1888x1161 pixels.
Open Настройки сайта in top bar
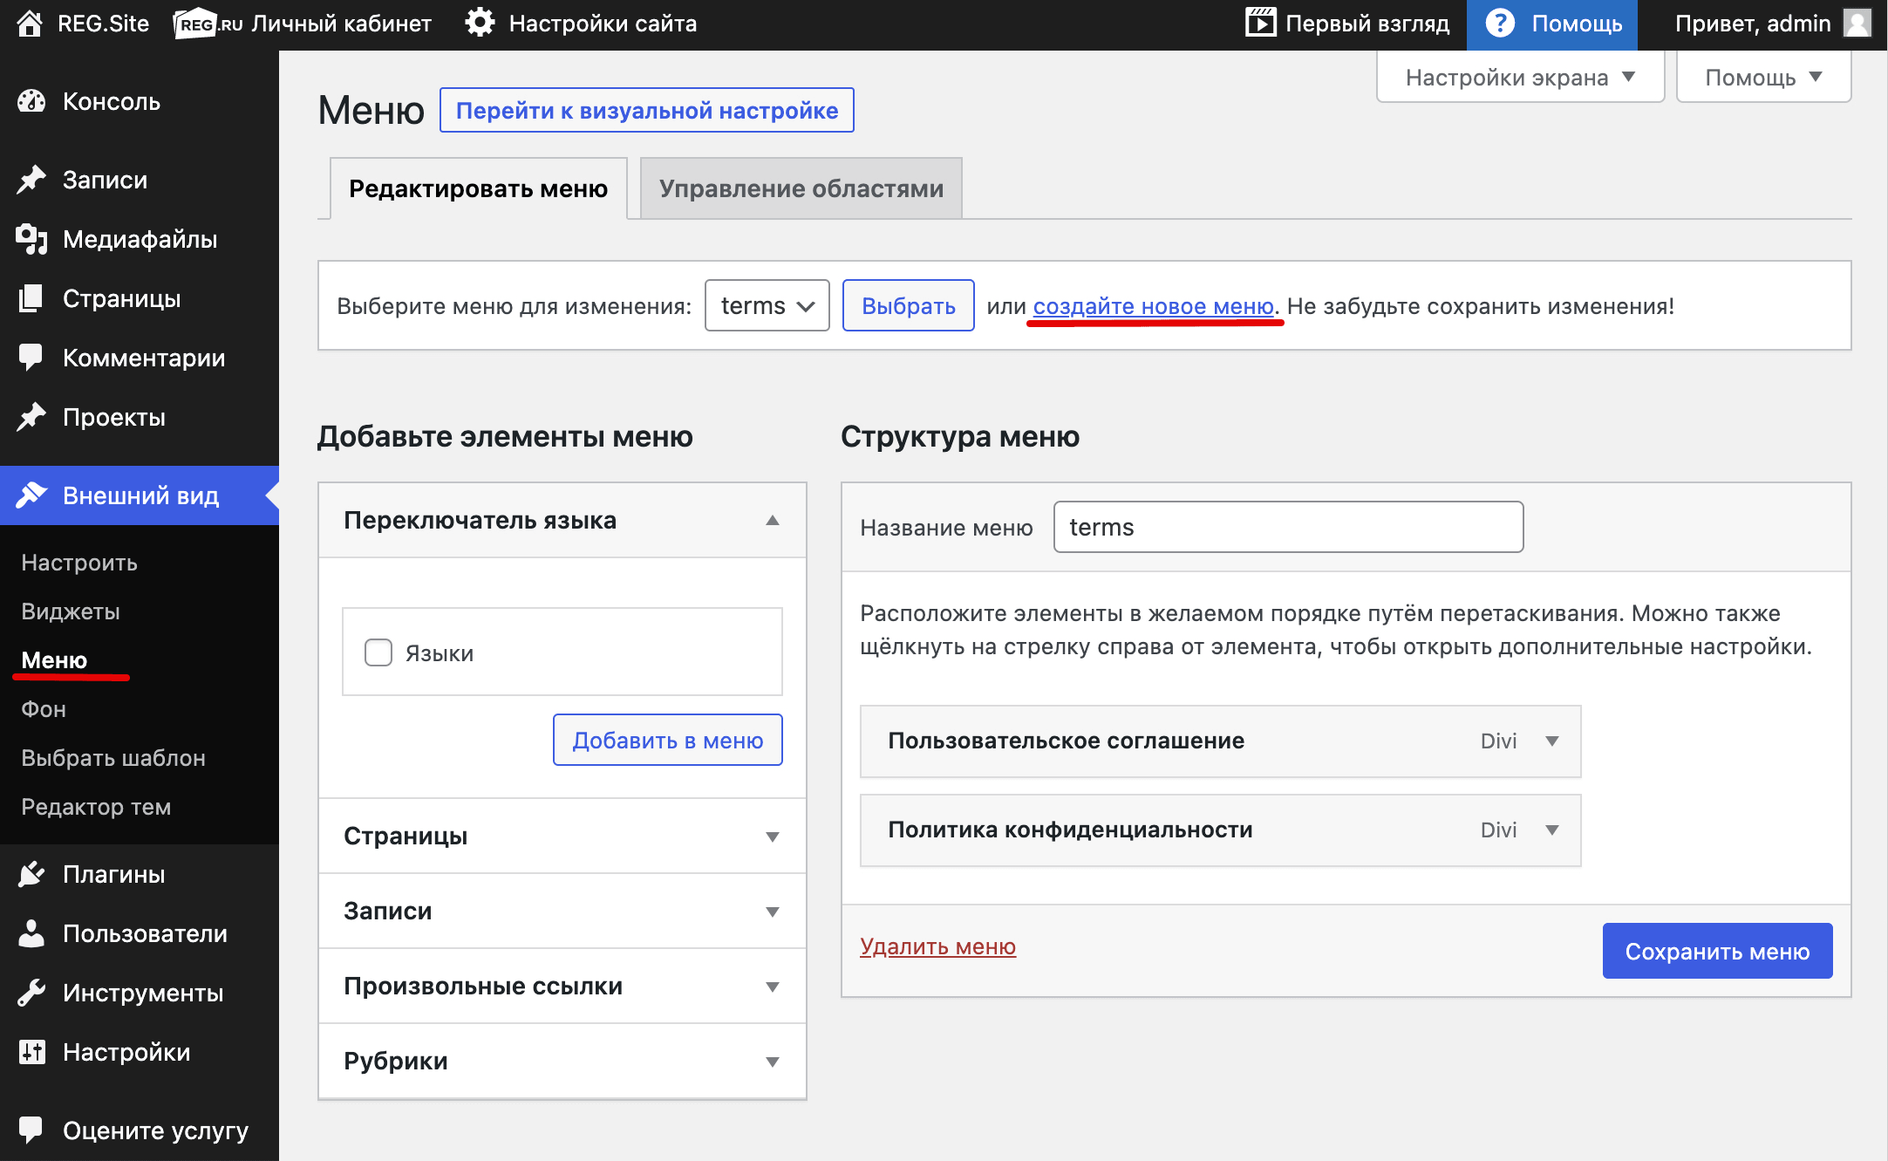point(603,24)
